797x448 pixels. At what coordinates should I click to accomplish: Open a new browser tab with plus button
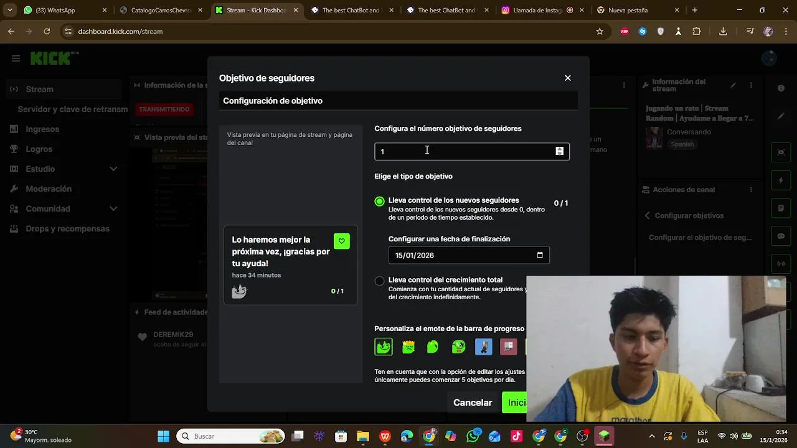pos(695,10)
